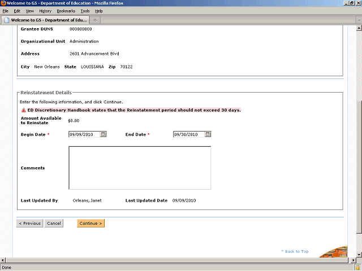Click the vertical scrollbar down arrow

359,255
